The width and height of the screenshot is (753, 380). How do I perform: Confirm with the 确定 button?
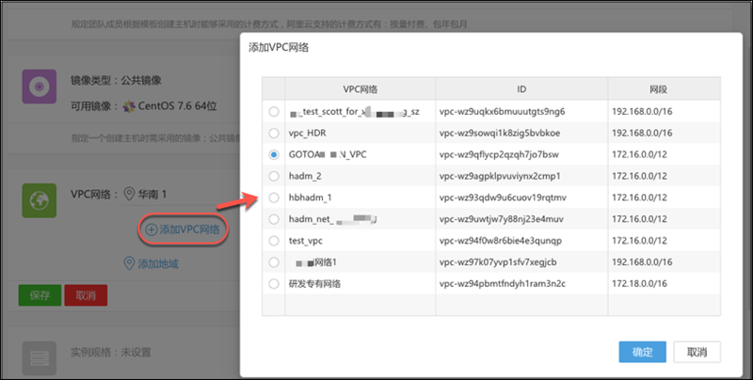click(642, 352)
